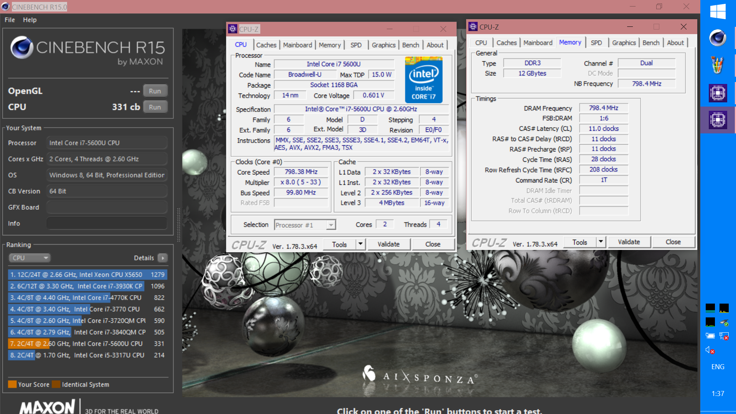736x414 pixels.
Task: Select the Core i7-3720QM ranking row
Action: tap(87, 321)
